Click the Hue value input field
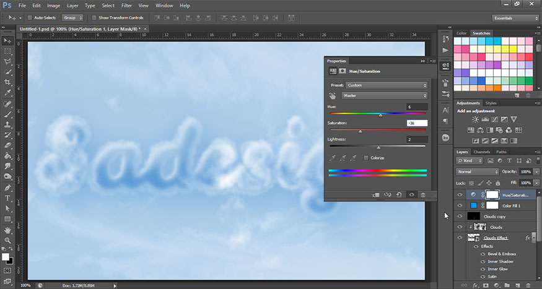The height and width of the screenshot is (289, 542). pos(417,107)
